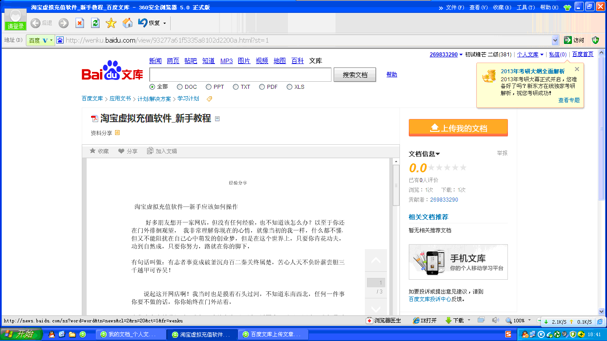
Task: Open the 工具(T) menu
Action: pyautogui.click(x=526, y=8)
